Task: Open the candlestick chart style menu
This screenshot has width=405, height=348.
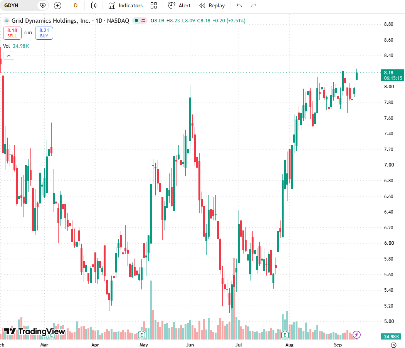Action: (94, 5)
